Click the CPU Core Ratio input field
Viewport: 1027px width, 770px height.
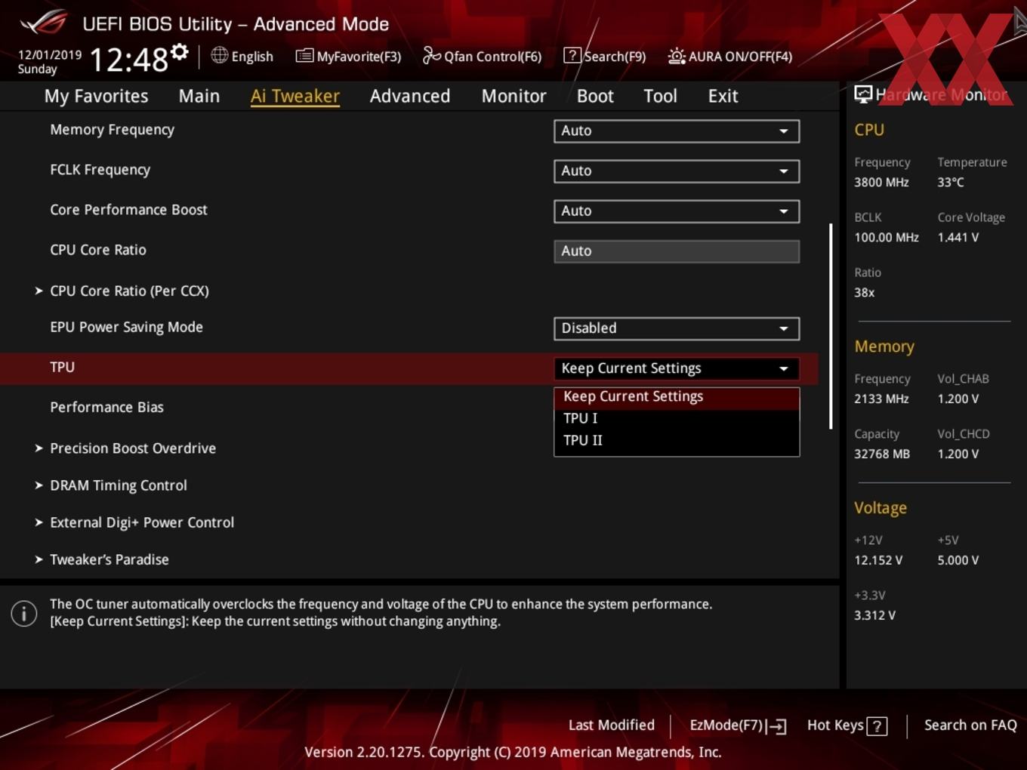[676, 251]
